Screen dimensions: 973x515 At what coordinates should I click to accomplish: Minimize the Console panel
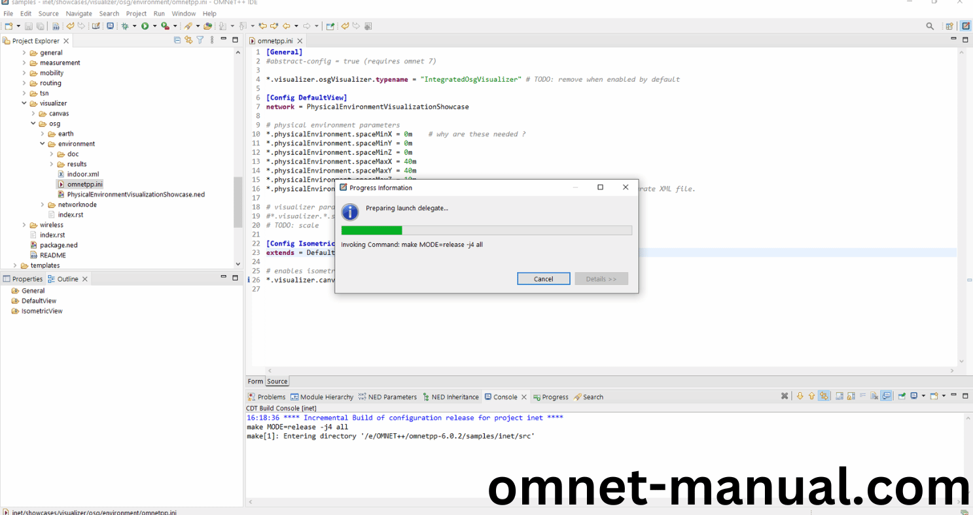click(954, 395)
